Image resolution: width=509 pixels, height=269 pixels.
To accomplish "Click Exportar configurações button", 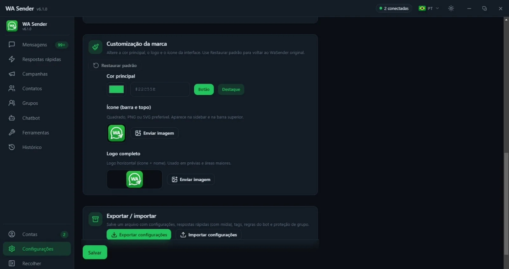I will [x=139, y=234].
